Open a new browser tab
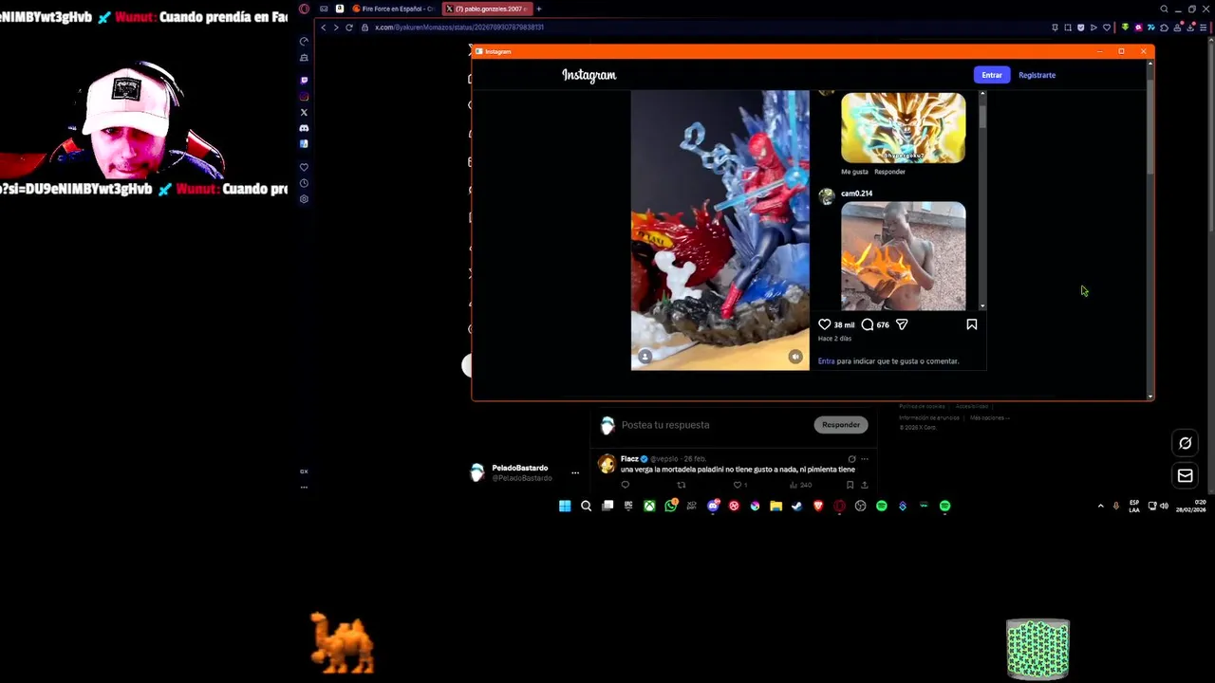This screenshot has width=1215, height=683. (x=538, y=9)
